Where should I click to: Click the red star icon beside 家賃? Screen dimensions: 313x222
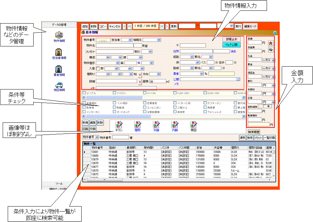coord(271,43)
